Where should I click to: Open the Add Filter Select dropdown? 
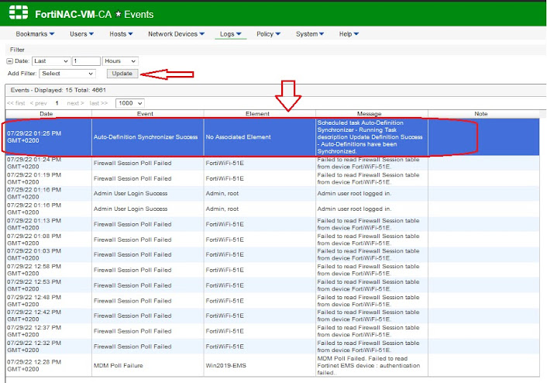(67, 74)
